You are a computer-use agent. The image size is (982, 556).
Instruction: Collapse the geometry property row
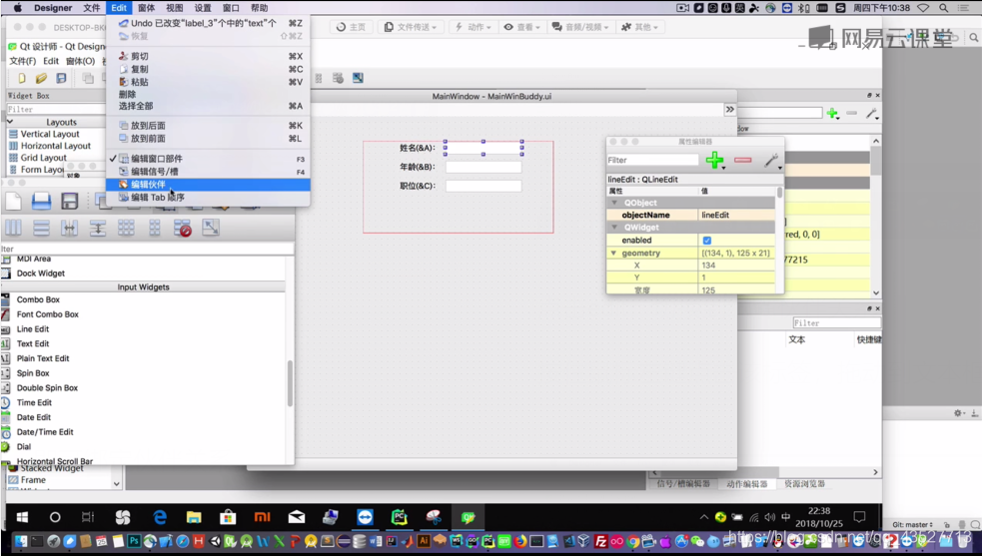click(x=613, y=253)
